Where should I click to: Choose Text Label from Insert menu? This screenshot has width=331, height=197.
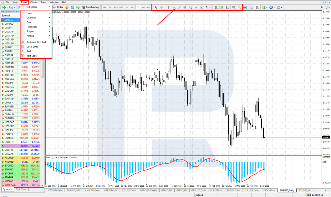coord(36,56)
